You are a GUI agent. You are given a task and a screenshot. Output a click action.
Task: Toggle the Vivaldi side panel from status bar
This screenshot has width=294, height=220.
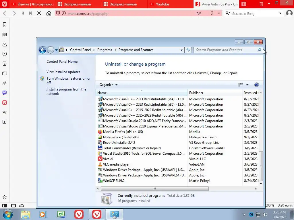5,206
